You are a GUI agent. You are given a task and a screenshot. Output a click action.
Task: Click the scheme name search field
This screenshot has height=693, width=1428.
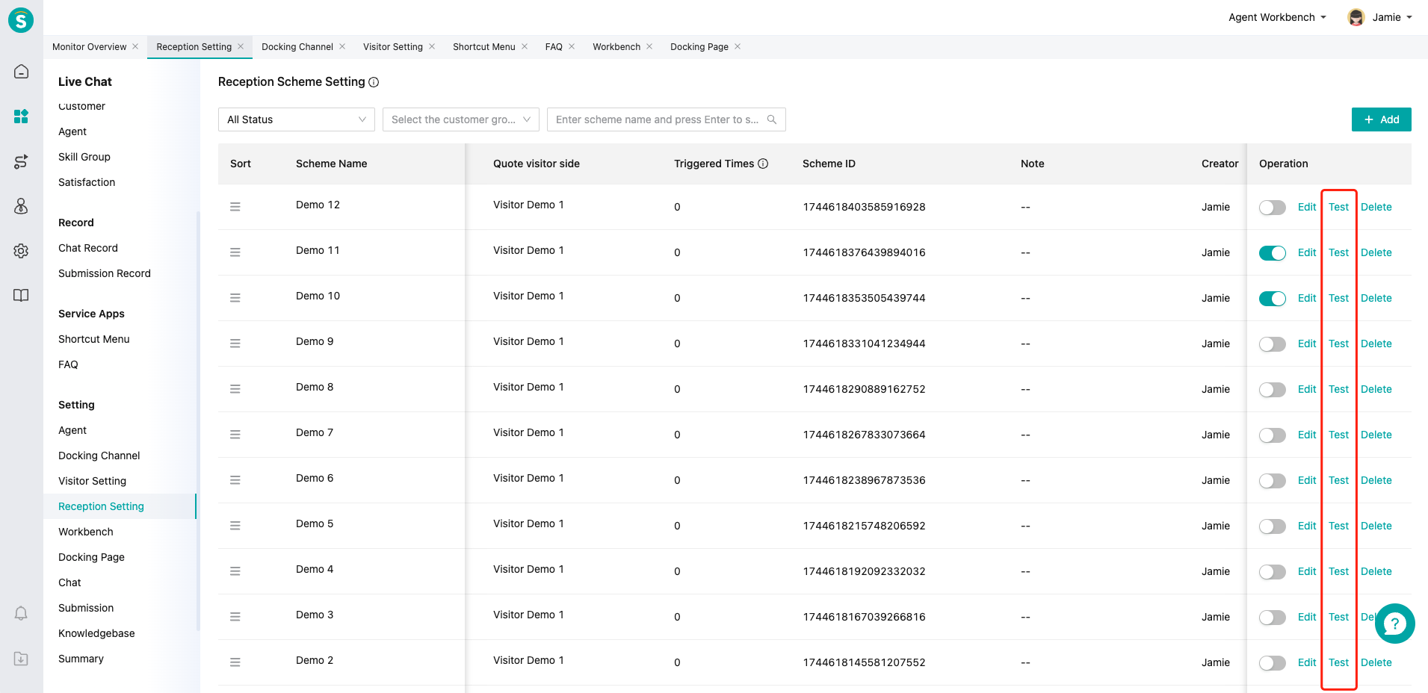click(666, 119)
